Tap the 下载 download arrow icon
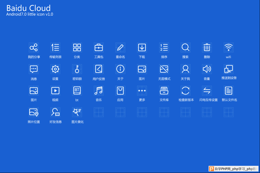The width and height of the screenshot is (260, 173). (x=142, y=47)
